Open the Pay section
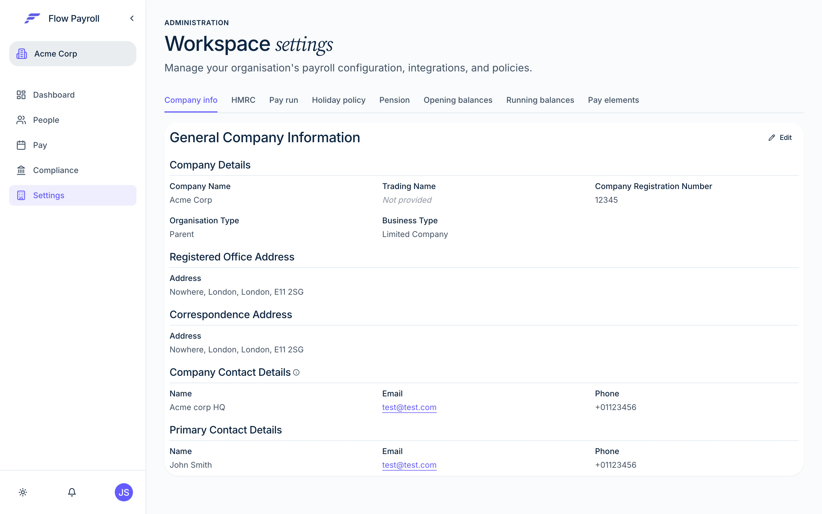The image size is (822, 514). coord(73,145)
